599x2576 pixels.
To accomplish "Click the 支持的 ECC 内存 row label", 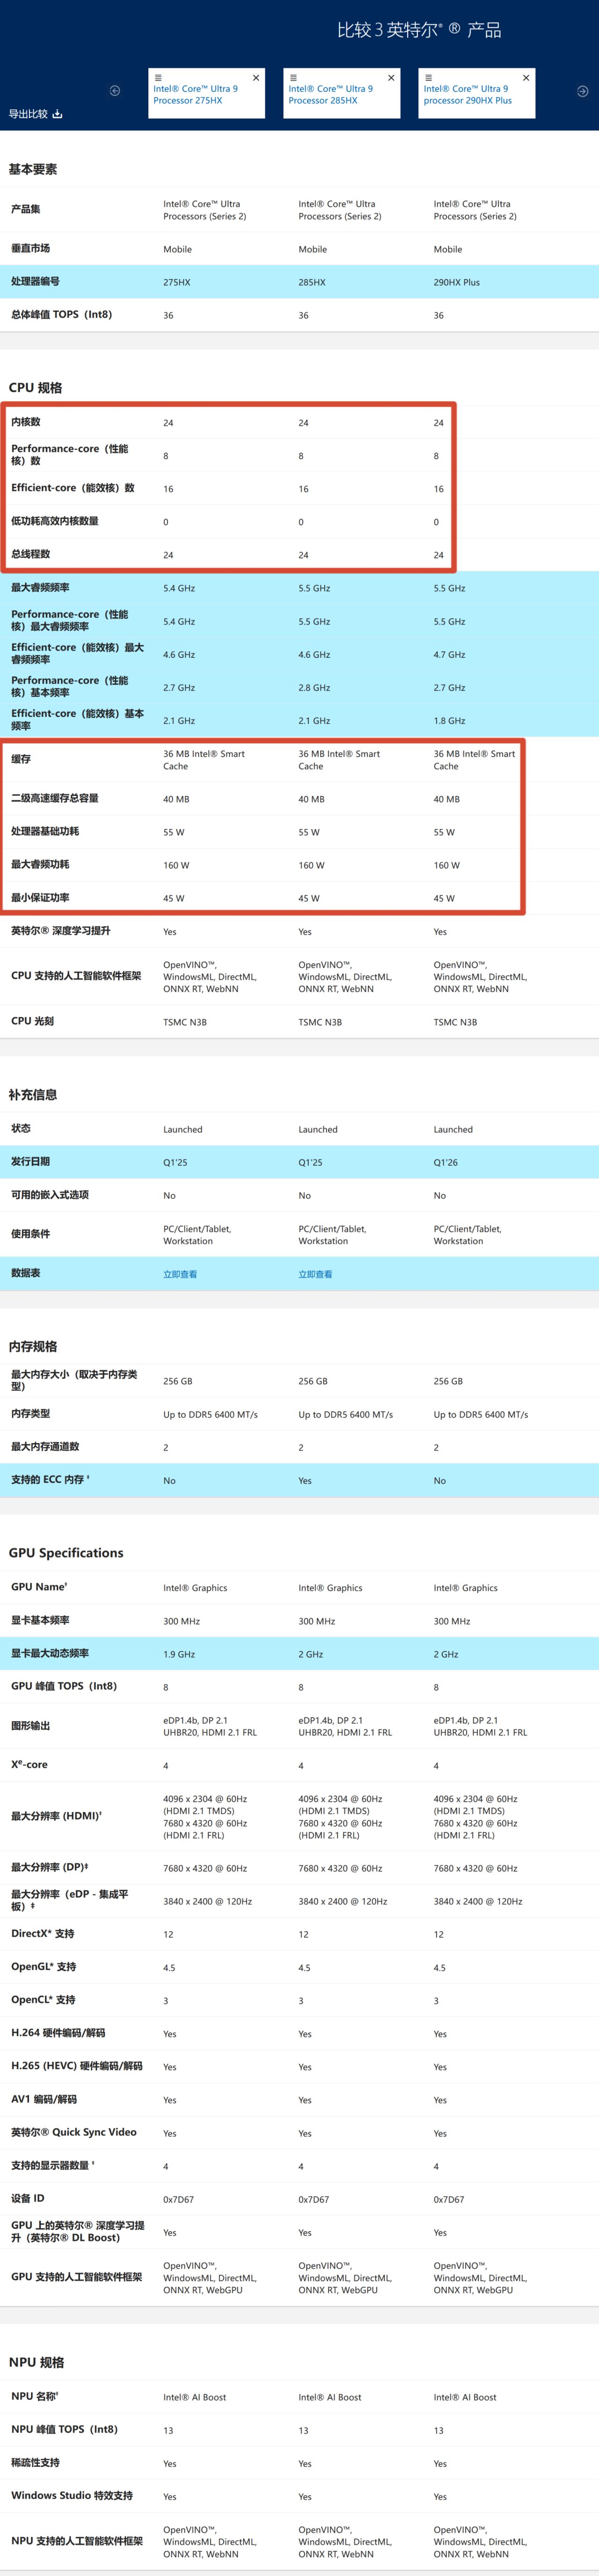I will tap(50, 1480).
